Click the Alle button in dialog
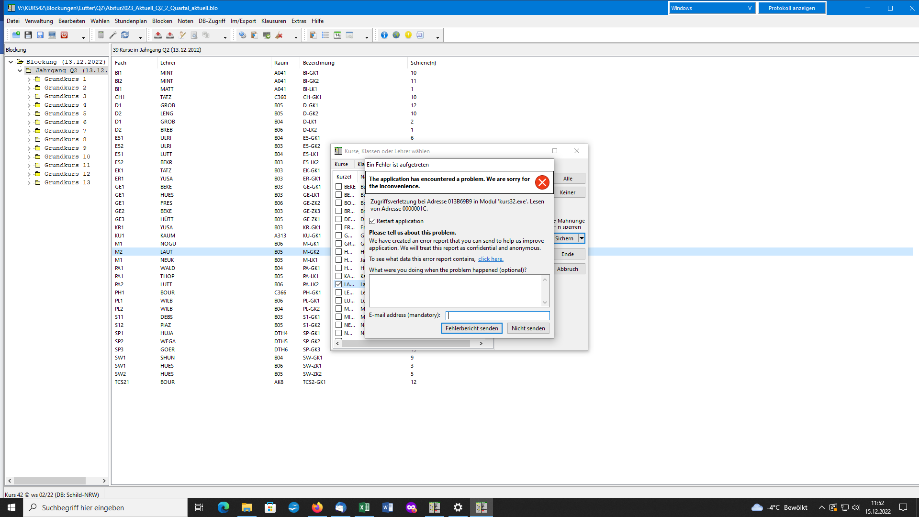919x517 pixels. coord(568,179)
